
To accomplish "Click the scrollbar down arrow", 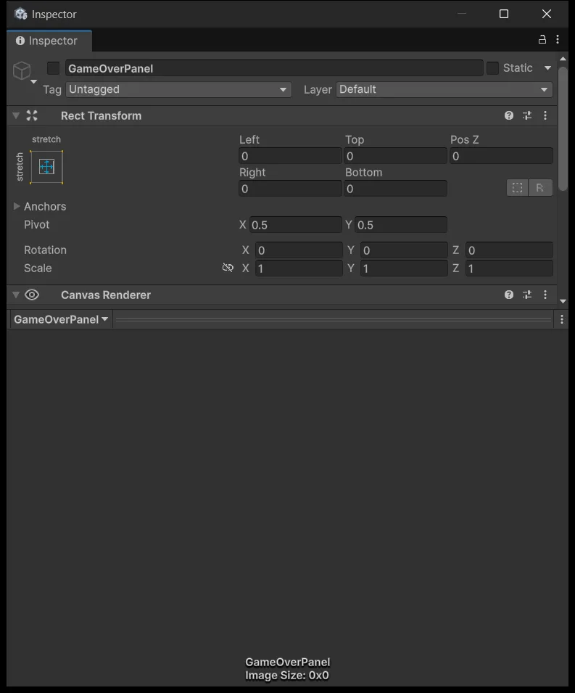I will pos(563,301).
